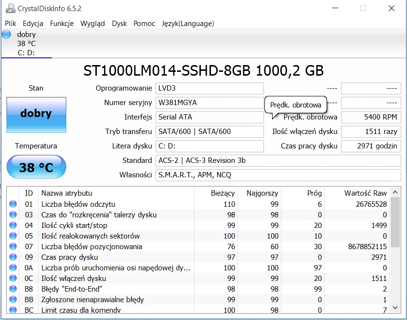Click the drive title ST1000LM014-SSHD-8GB
The image size is (407, 320).
click(x=203, y=71)
